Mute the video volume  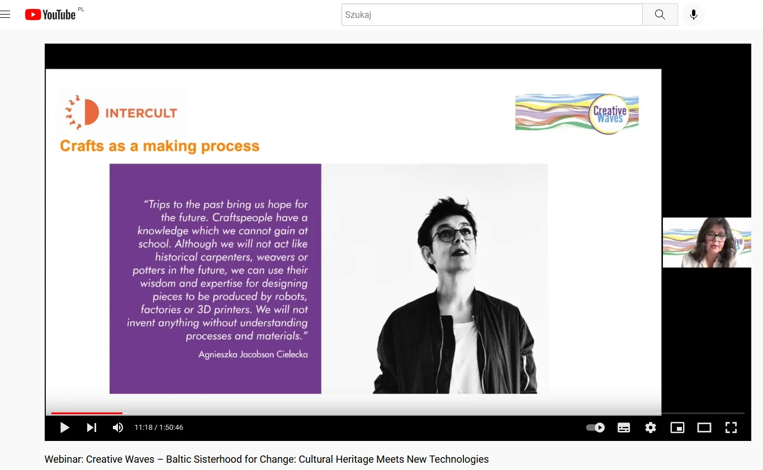coord(118,428)
